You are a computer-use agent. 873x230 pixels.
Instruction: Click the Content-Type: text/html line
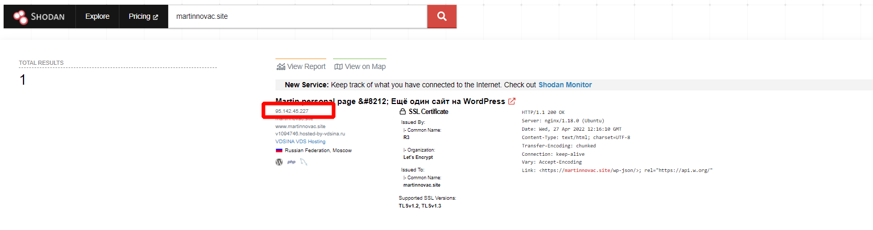point(576,137)
